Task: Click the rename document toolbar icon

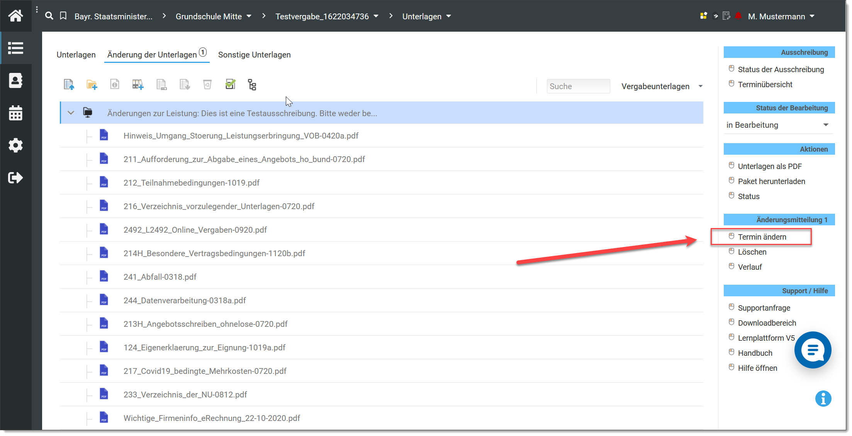Action: point(161,84)
